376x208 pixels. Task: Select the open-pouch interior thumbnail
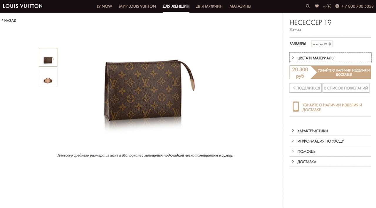48,77
